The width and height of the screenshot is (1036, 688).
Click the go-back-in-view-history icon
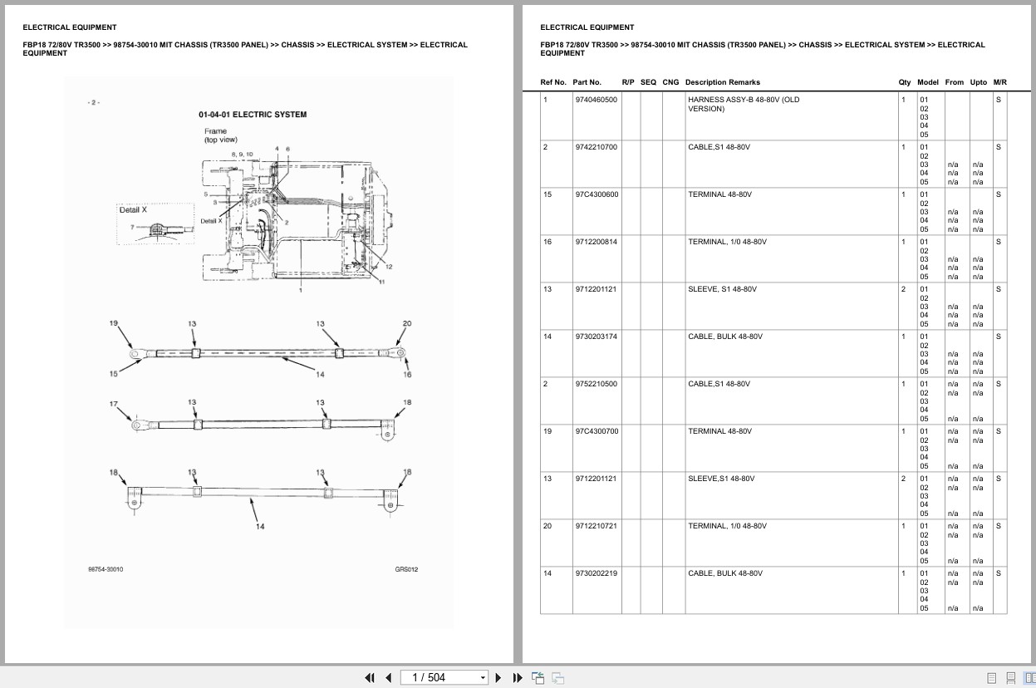(538, 677)
